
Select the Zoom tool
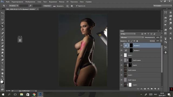coord(2,77)
